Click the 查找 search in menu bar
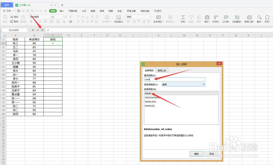This screenshot has width=273, height=165. tap(158, 11)
